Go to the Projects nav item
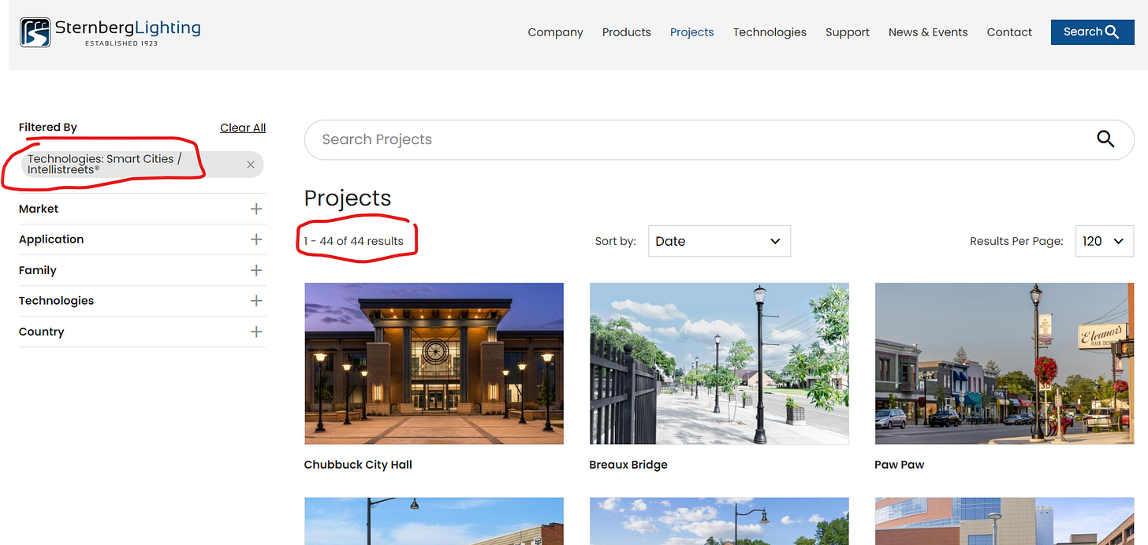 (x=692, y=32)
